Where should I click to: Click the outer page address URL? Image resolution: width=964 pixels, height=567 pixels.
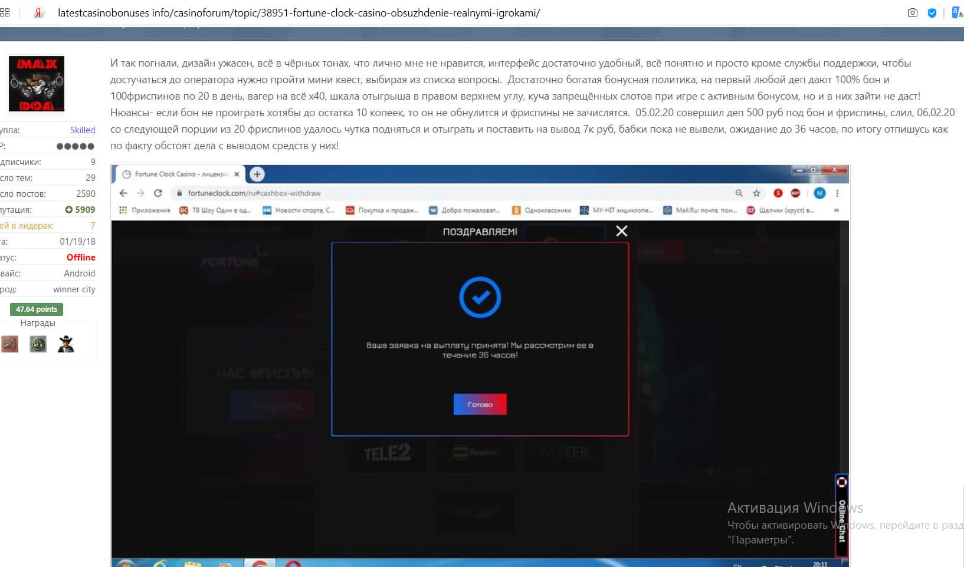coord(299,12)
